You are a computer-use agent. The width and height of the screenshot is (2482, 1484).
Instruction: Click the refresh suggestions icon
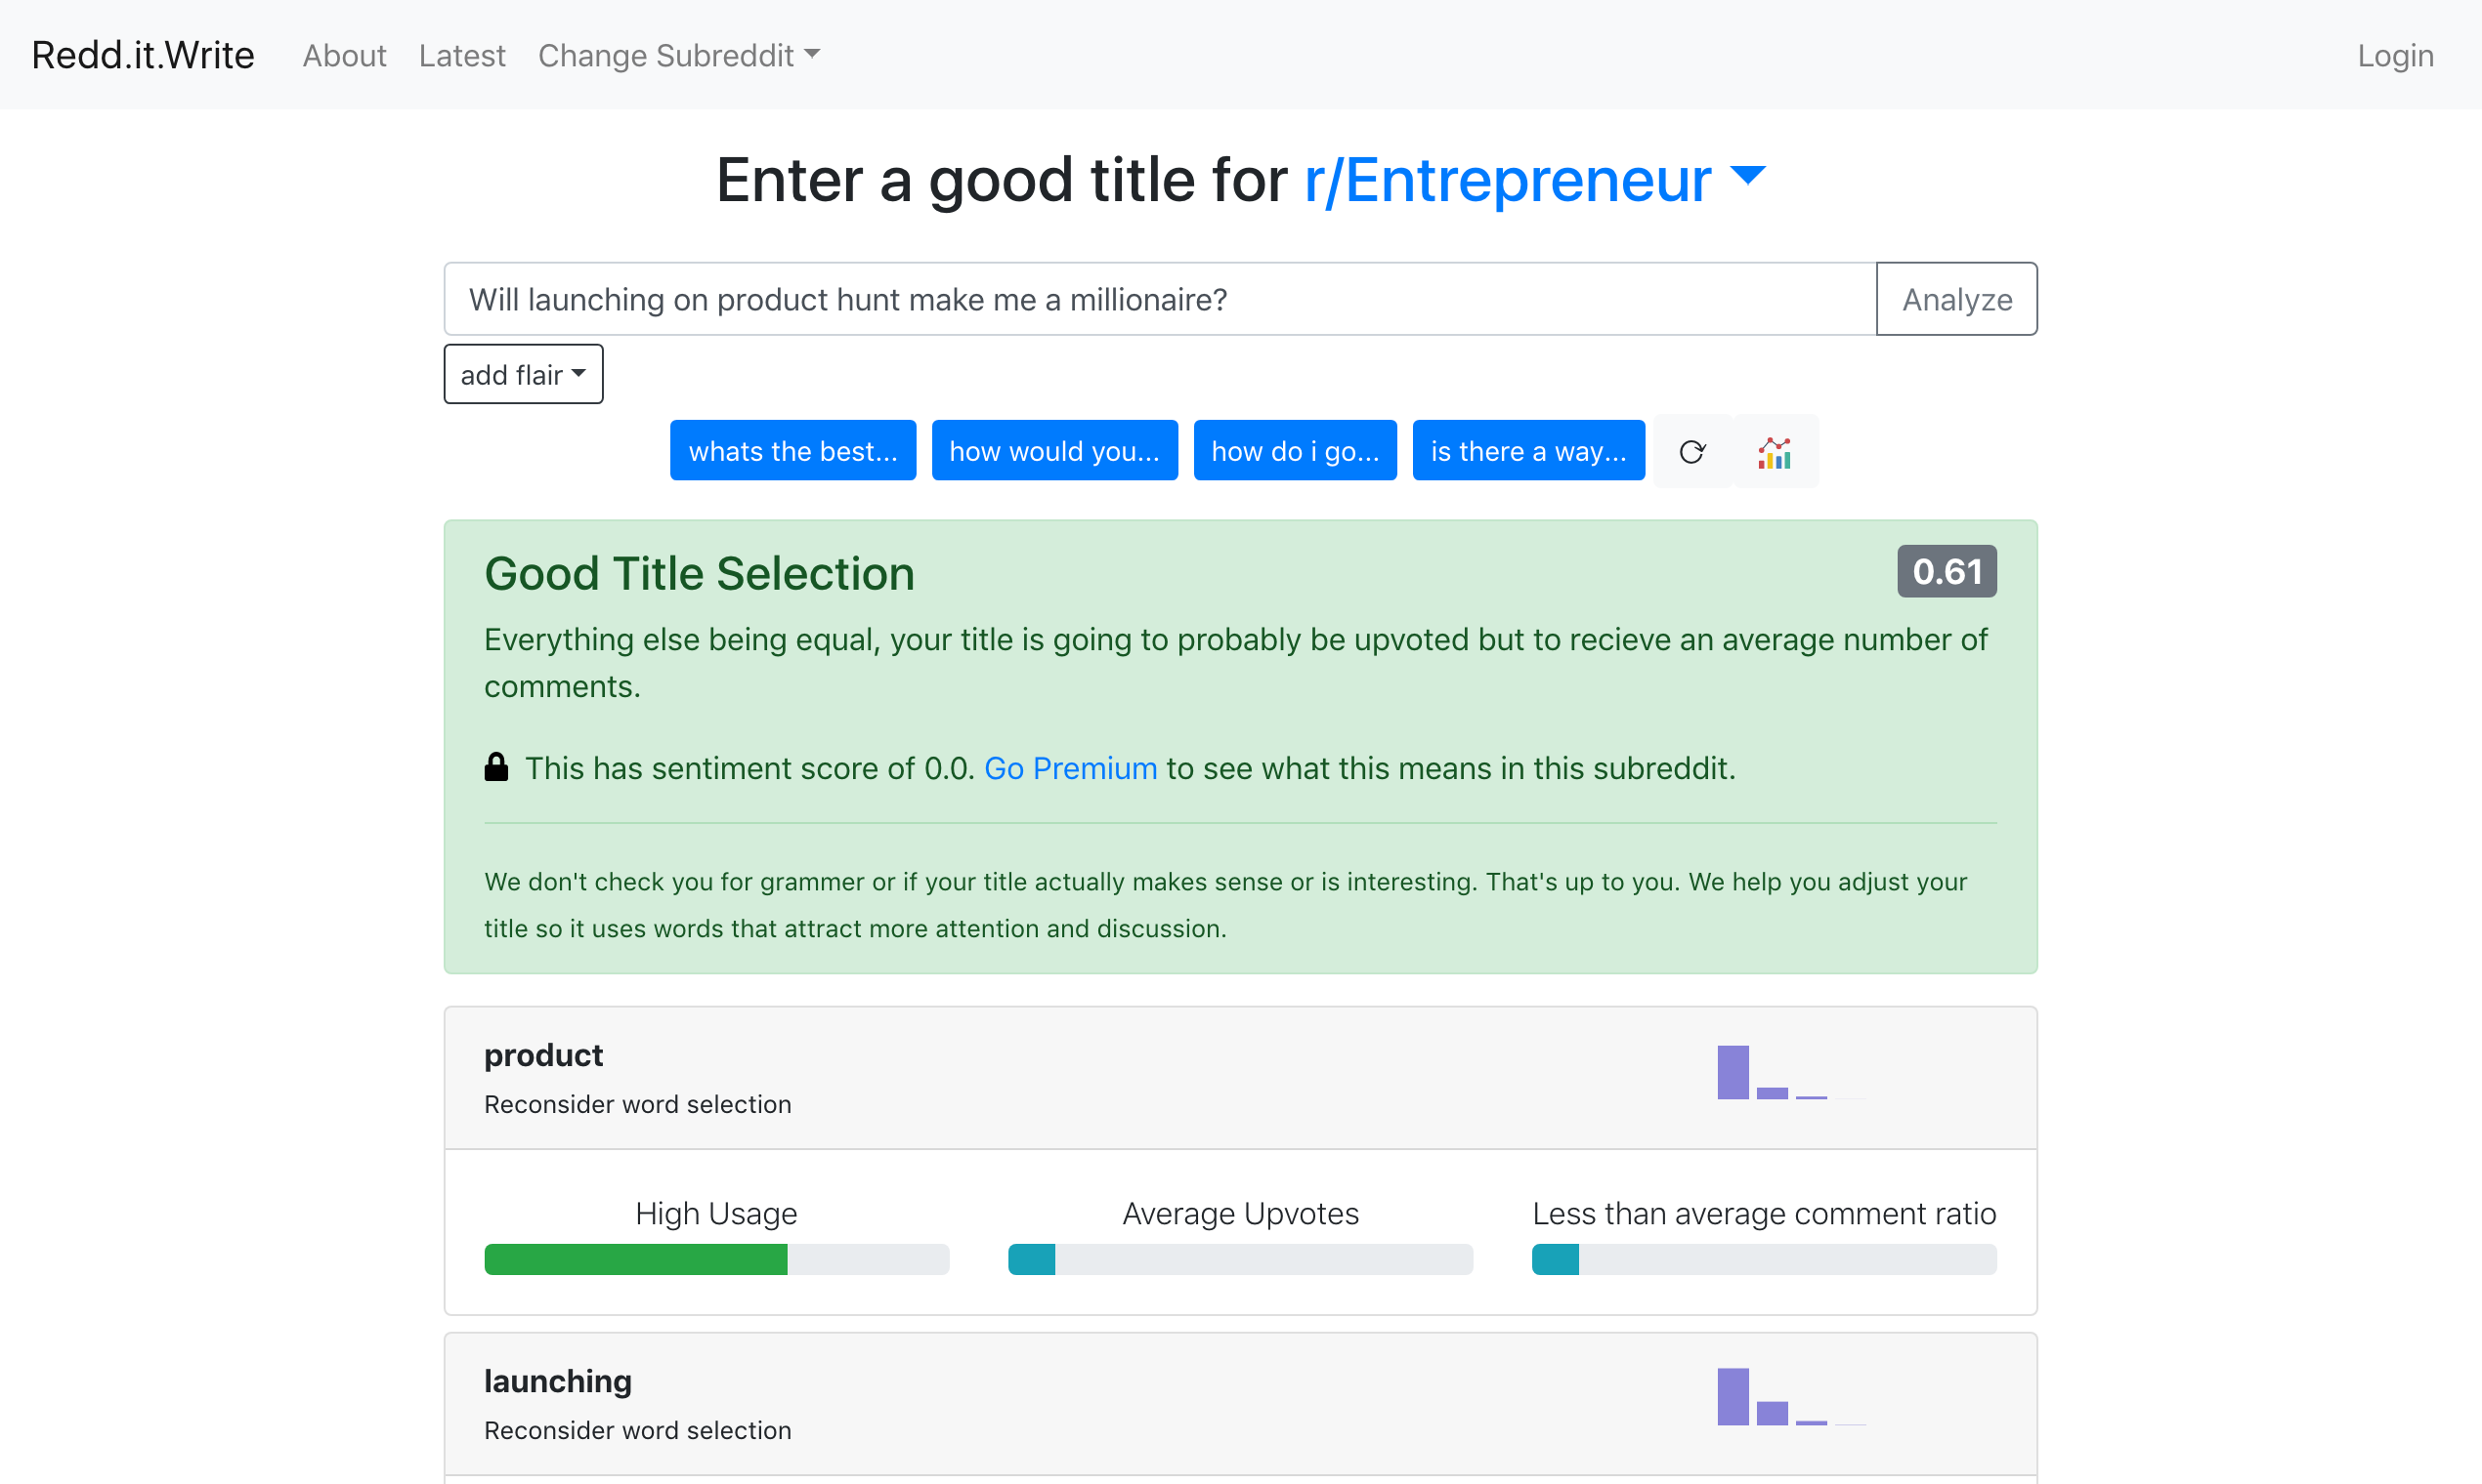tap(1692, 451)
